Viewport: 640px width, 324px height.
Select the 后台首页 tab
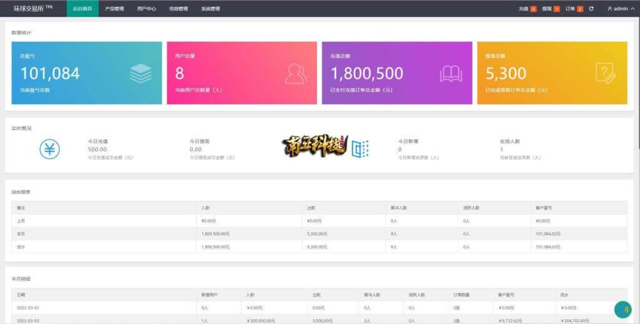82,9
